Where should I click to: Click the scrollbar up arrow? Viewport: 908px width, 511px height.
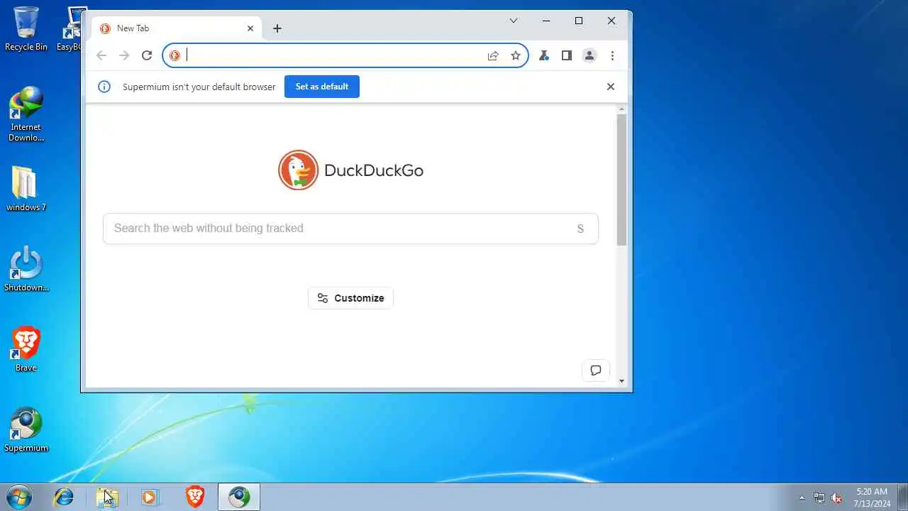pos(622,109)
